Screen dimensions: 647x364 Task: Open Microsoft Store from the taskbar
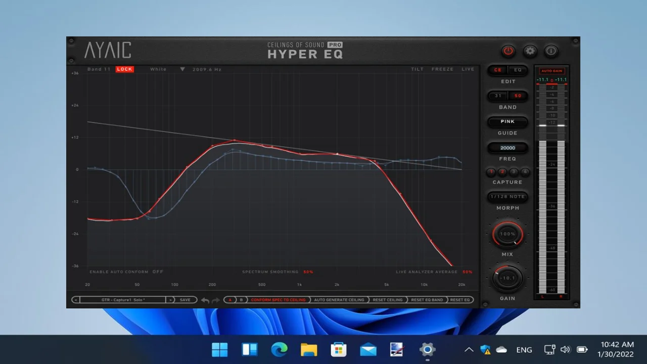(x=338, y=349)
